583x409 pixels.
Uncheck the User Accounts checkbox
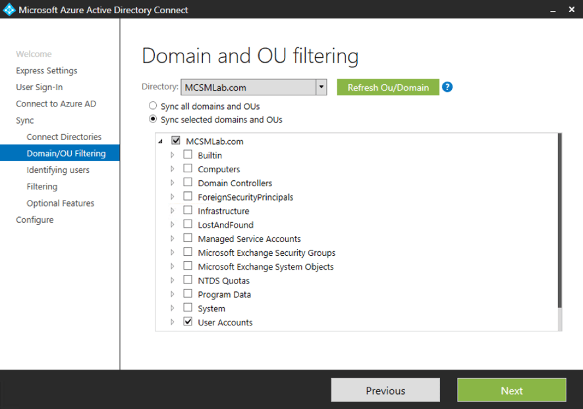(188, 322)
